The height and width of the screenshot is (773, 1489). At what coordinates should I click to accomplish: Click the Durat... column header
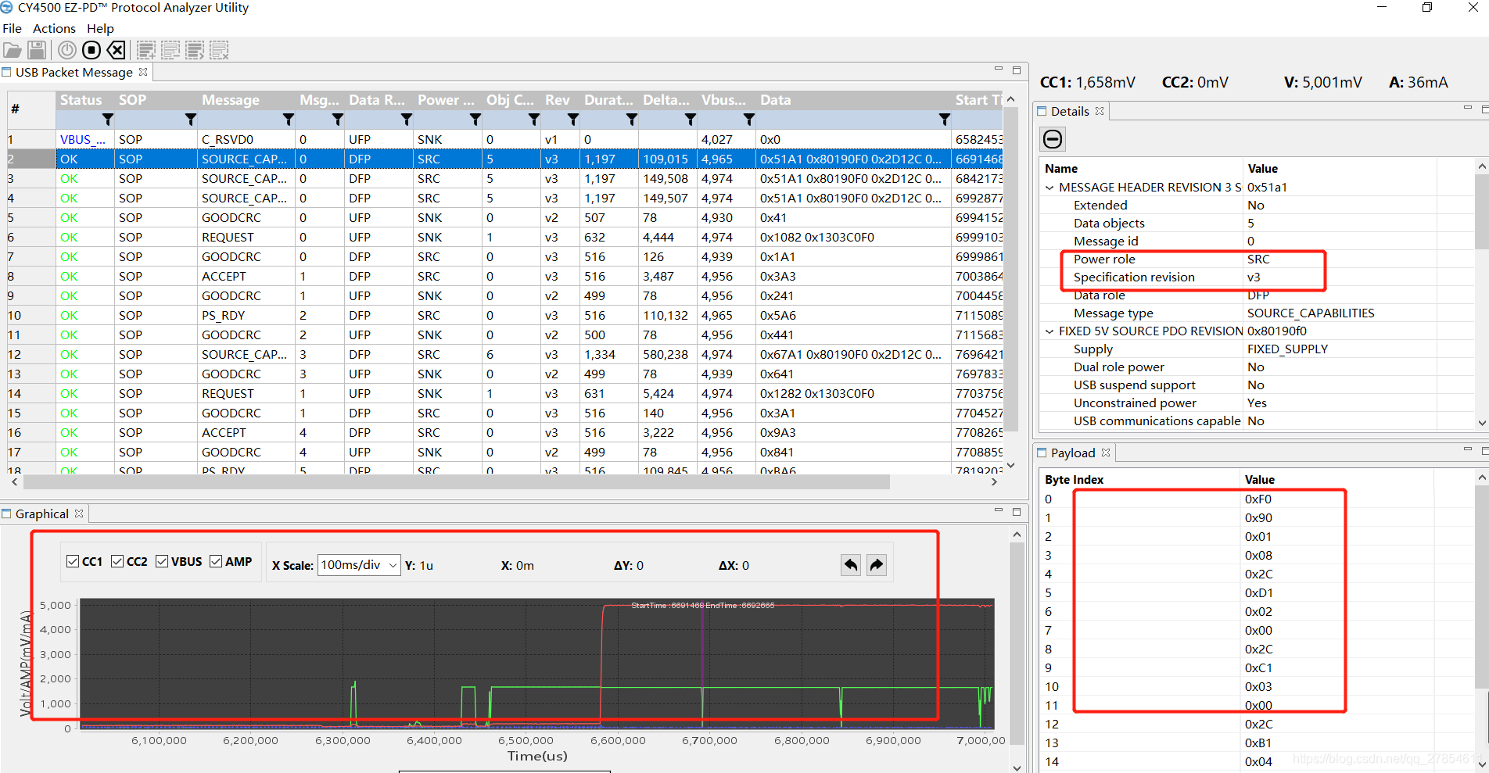[x=609, y=100]
